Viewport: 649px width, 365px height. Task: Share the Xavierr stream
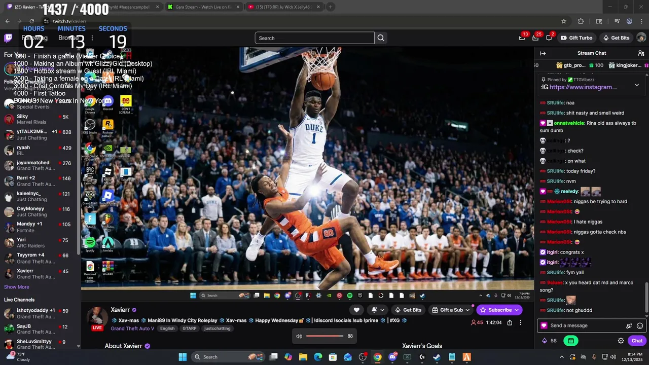coord(510,322)
